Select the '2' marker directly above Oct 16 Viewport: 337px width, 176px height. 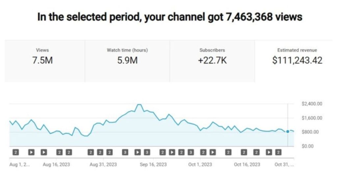pos(244,152)
